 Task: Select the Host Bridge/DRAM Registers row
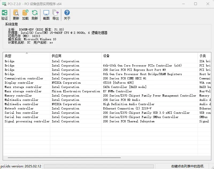107,74
